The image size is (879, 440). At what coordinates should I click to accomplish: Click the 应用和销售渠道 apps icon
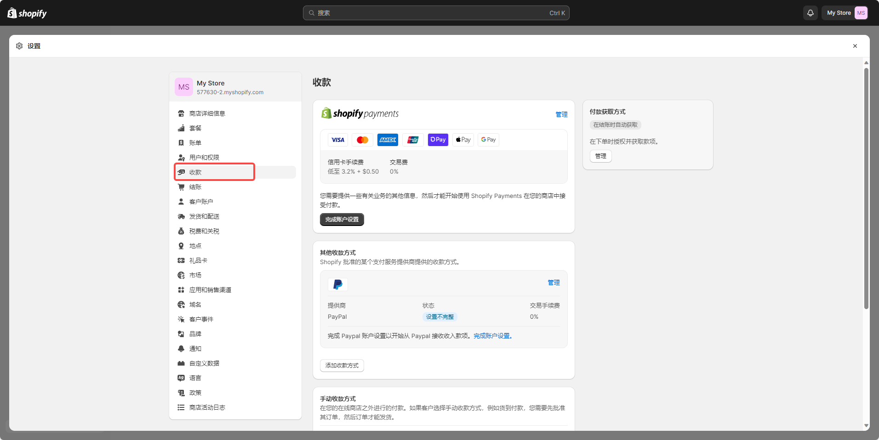click(x=181, y=290)
